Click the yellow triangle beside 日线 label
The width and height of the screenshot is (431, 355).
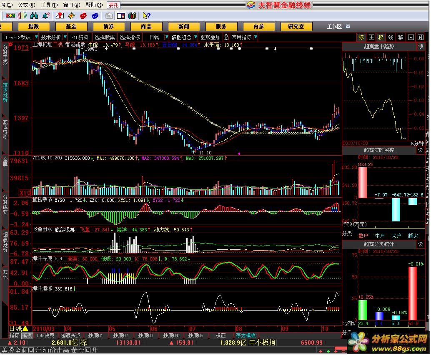(x=25, y=328)
